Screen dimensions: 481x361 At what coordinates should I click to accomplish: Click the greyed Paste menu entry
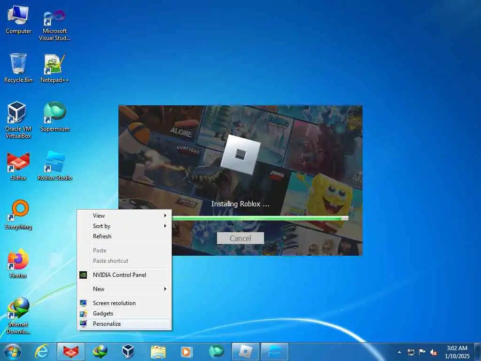pos(124,251)
